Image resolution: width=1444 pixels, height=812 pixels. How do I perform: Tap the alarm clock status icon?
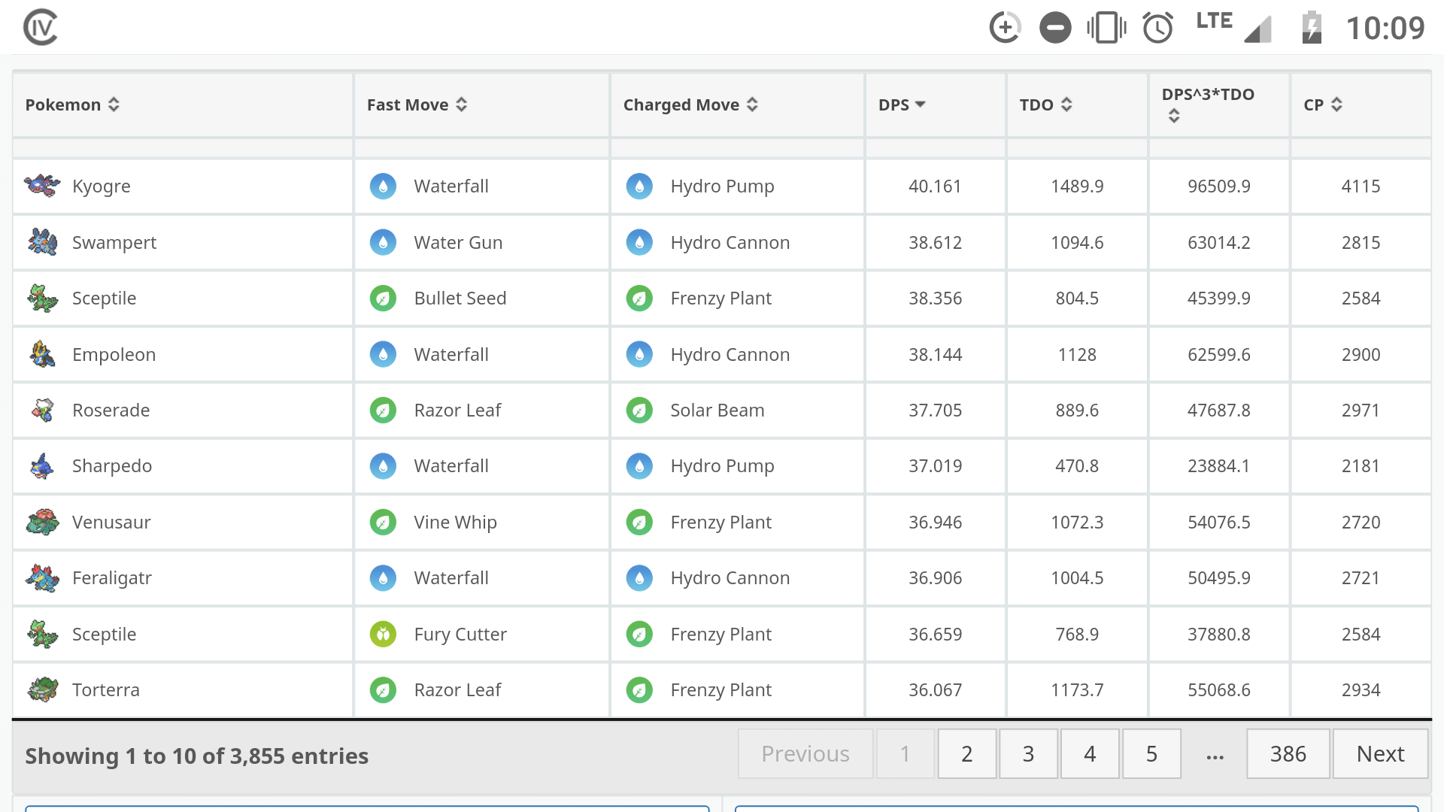point(1157,28)
